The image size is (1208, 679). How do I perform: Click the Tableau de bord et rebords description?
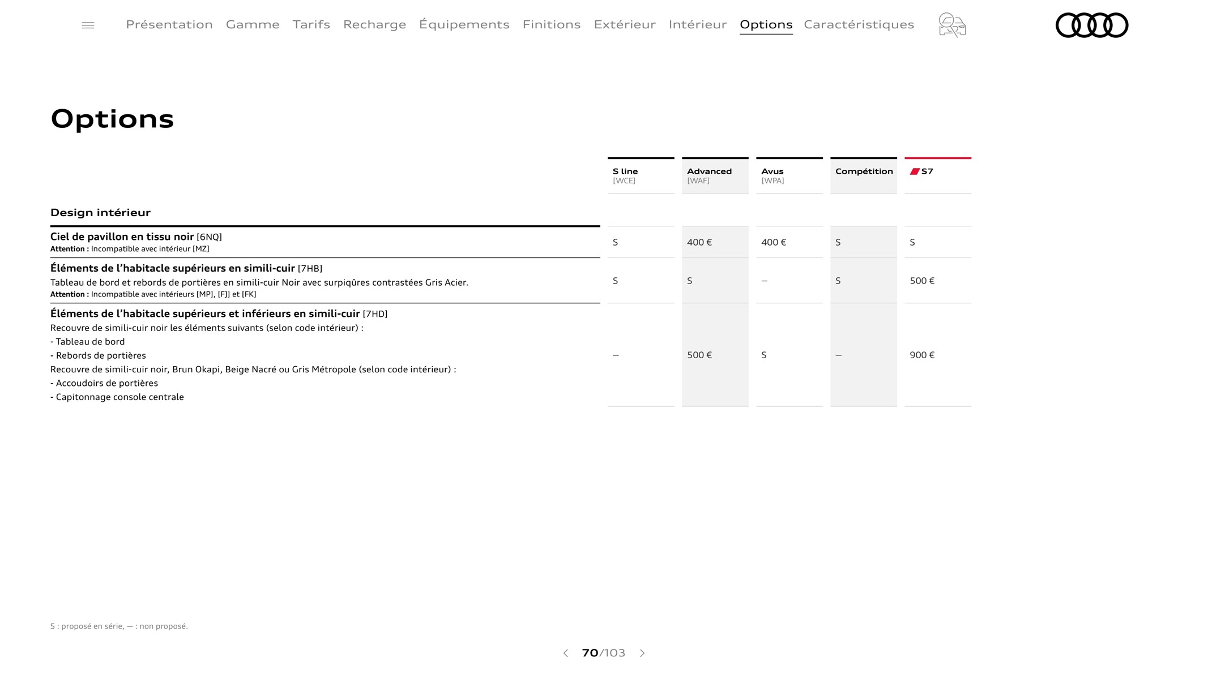[x=259, y=282]
